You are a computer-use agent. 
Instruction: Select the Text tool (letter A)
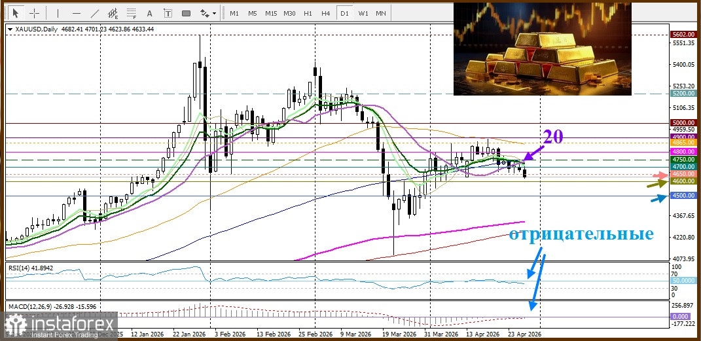coord(149,13)
